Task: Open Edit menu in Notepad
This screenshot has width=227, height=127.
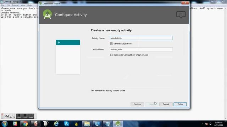Action: click(x=9, y=5)
